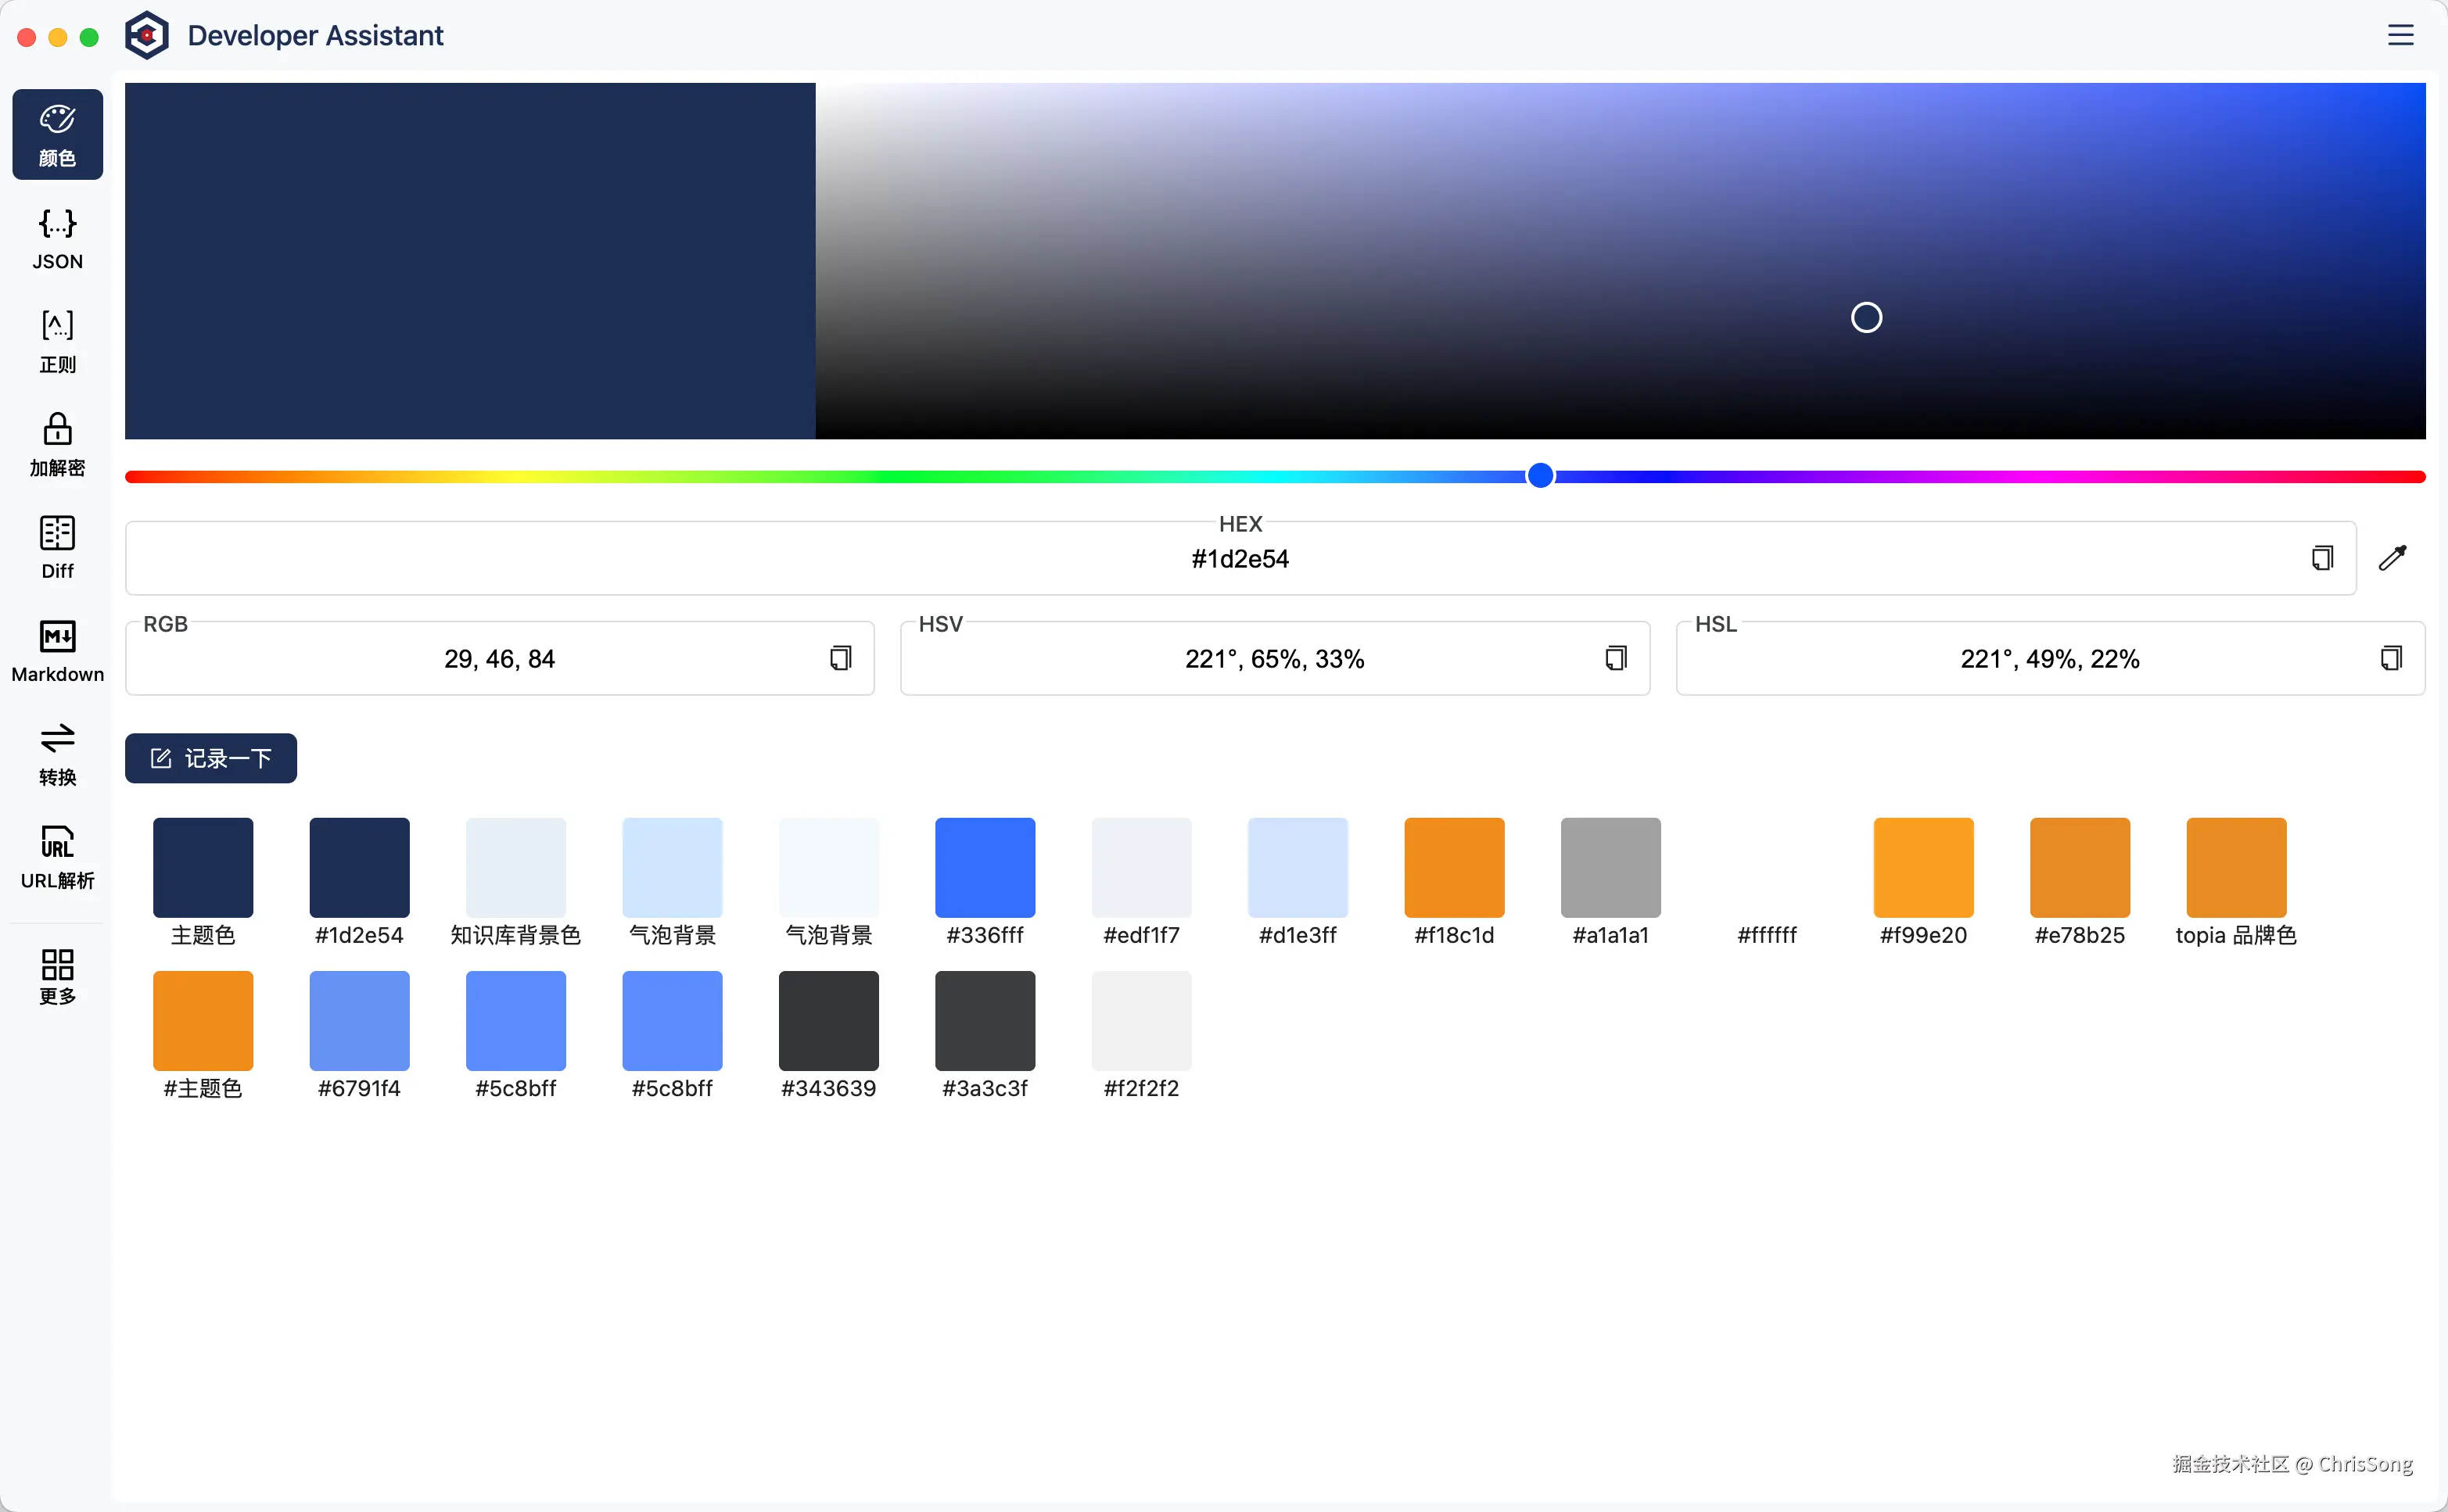Open the 加解密 encryption tool

tap(57, 445)
